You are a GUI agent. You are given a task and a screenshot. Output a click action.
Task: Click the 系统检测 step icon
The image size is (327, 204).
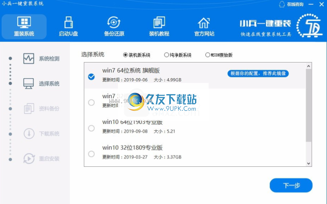[x=28, y=59]
